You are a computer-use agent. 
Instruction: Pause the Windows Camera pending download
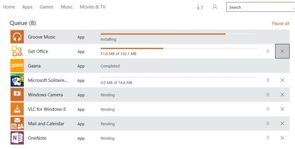click(268, 94)
